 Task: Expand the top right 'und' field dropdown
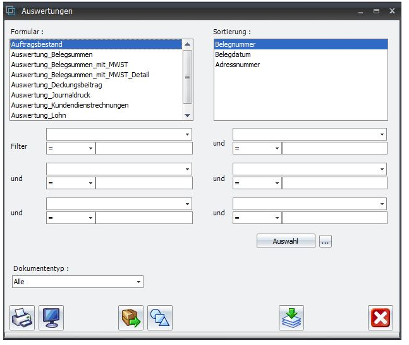pos(382,135)
